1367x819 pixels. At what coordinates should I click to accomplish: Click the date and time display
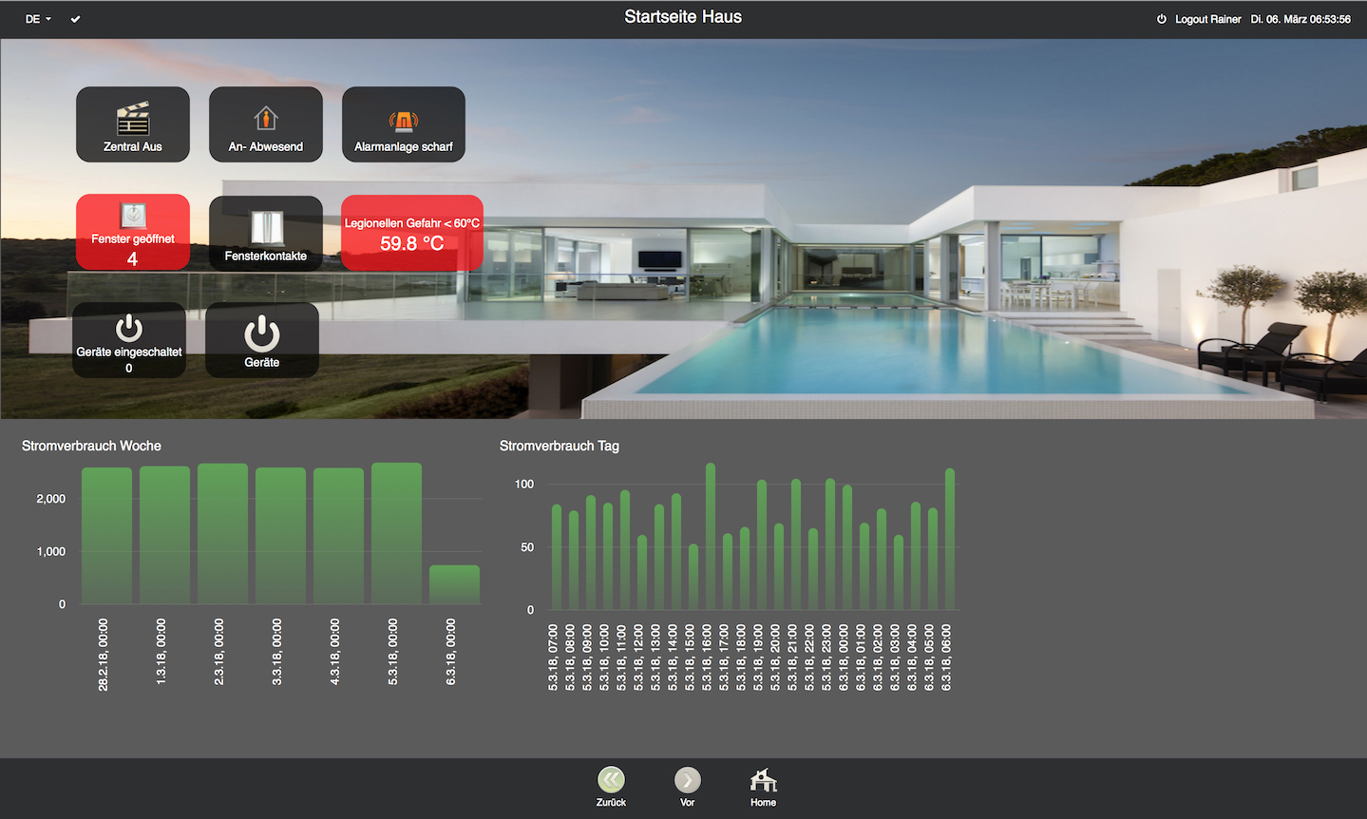tap(1300, 19)
